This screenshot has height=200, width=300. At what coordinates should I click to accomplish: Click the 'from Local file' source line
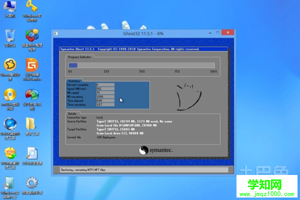click(x=126, y=125)
